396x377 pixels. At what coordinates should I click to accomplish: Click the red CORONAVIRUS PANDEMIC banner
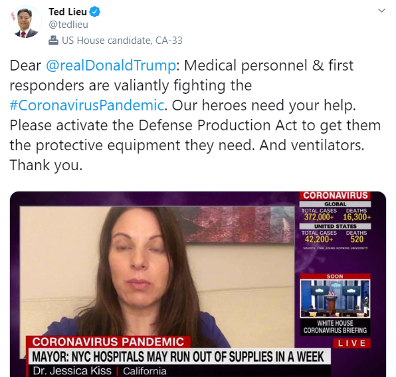click(x=108, y=342)
